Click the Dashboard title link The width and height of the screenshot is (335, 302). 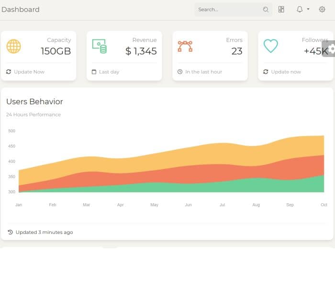(21, 10)
